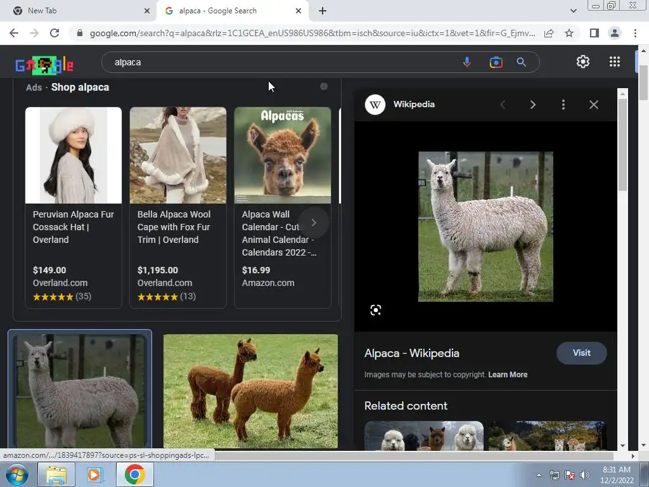
Task: Search by image with the camera icon
Action: pos(496,62)
